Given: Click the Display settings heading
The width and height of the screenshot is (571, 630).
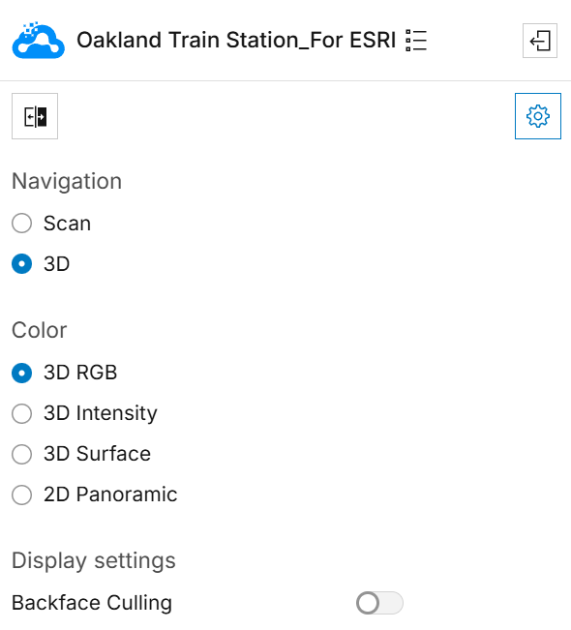Looking at the screenshot, I should [x=94, y=561].
